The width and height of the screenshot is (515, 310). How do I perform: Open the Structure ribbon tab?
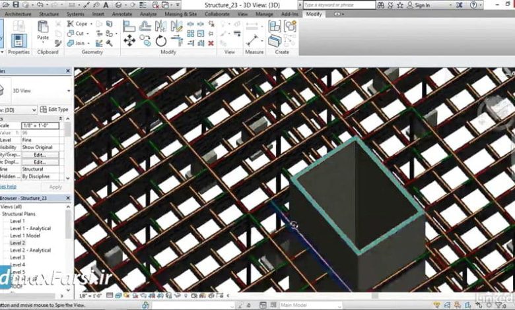click(x=49, y=14)
